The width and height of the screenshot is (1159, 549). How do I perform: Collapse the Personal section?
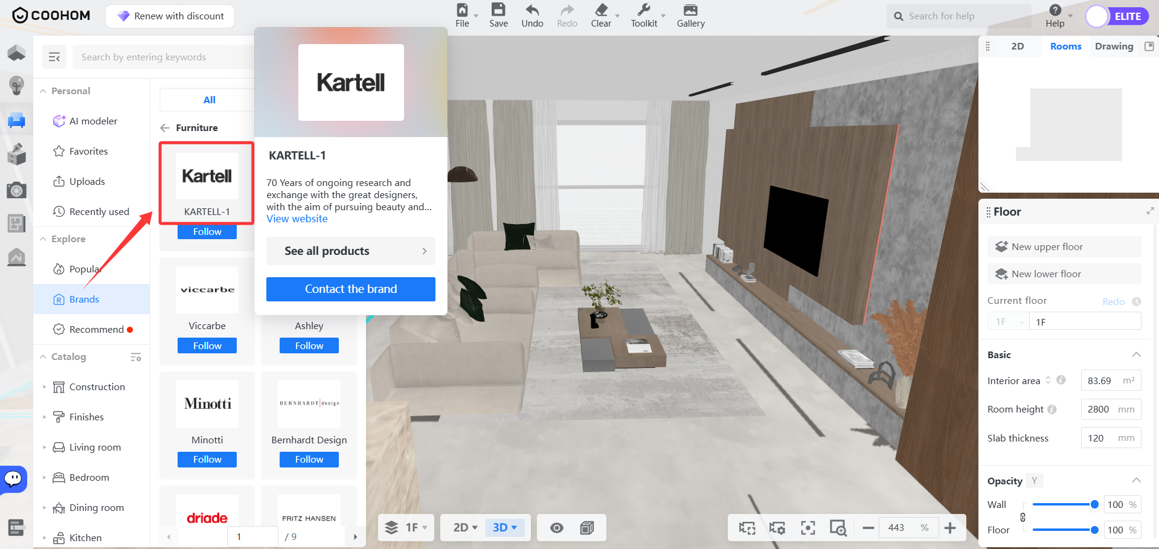pyautogui.click(x=43, y=91)
